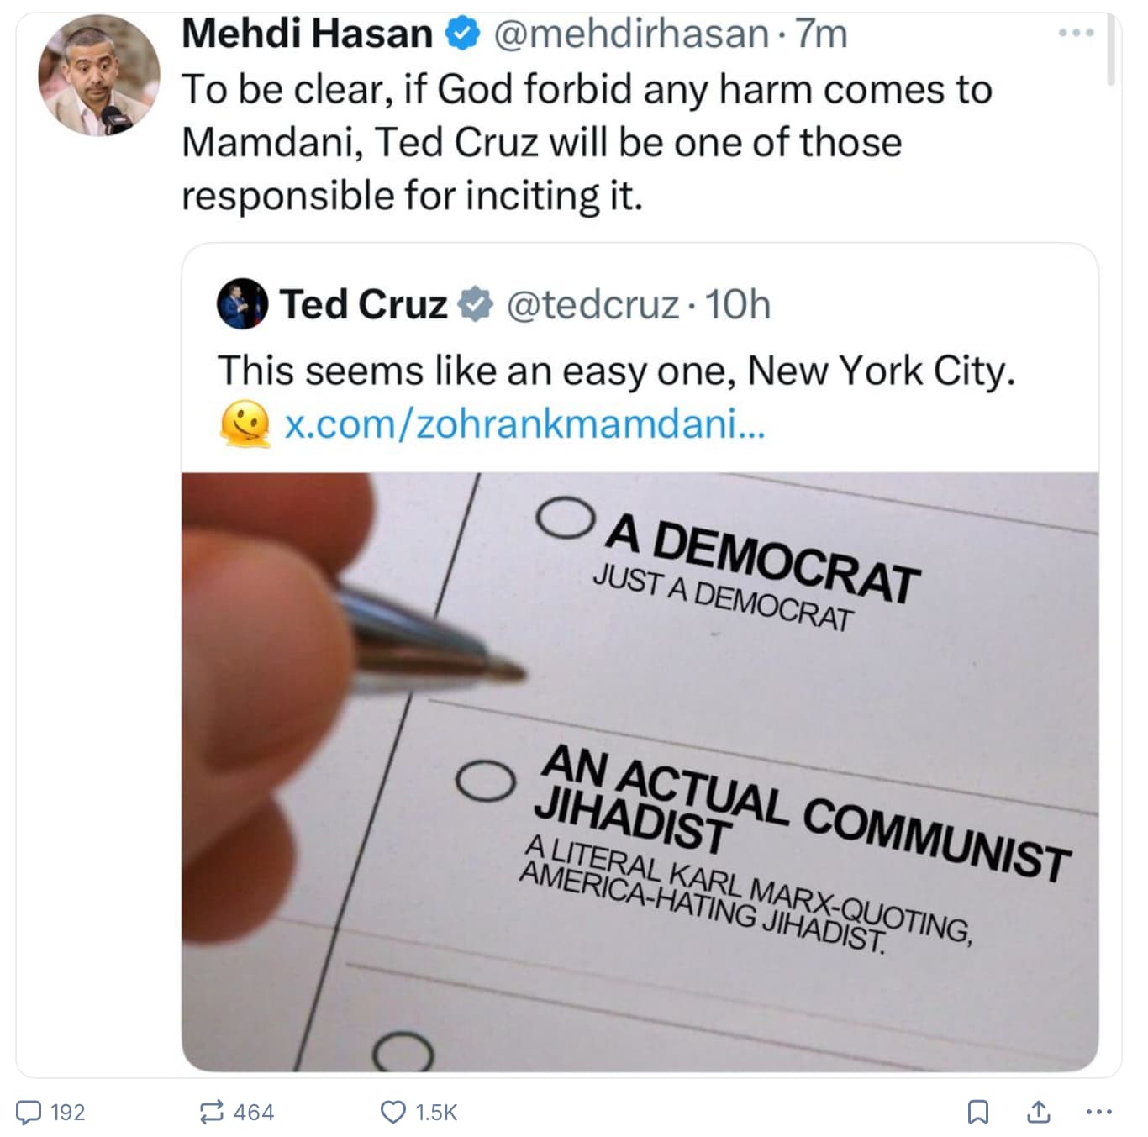1148x1137 pixels.
Task: Click the 7m post timestamp
Action: (x=821, y=34)
